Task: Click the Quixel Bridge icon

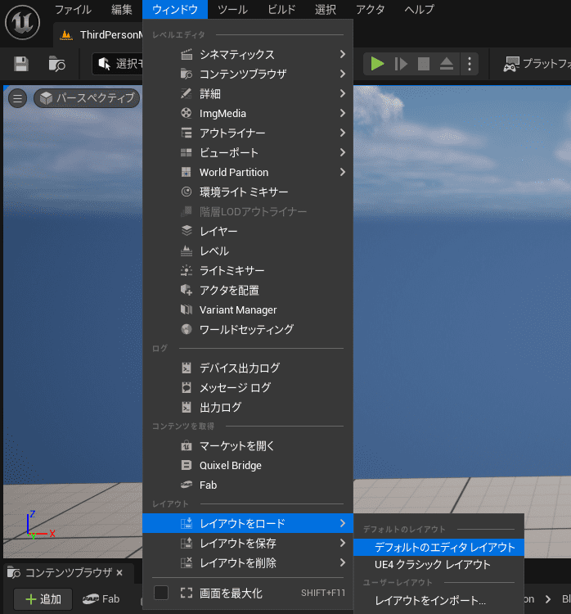Action: click(187, 465)
